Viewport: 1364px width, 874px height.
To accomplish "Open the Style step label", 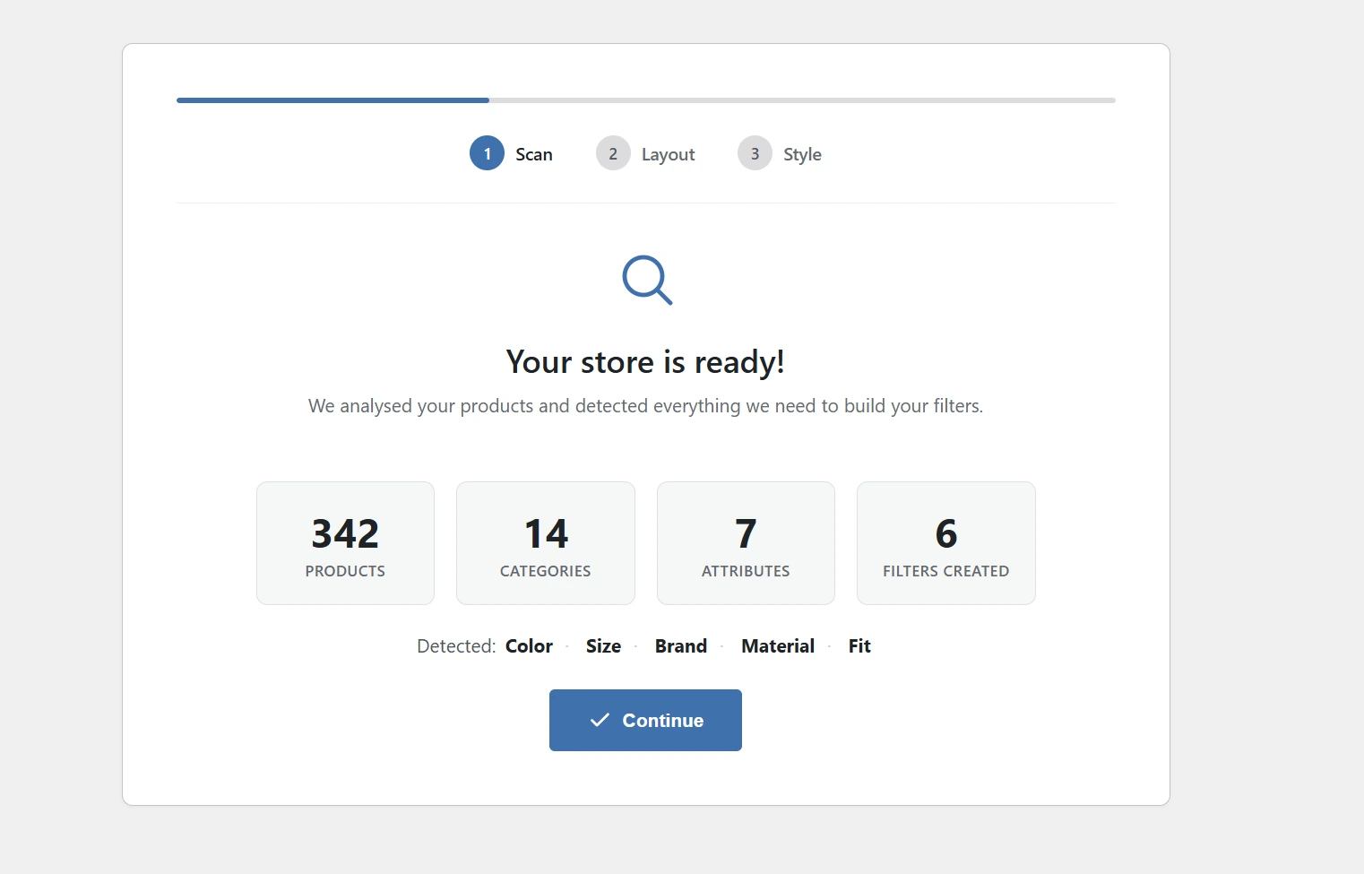I will coord(802,154).
